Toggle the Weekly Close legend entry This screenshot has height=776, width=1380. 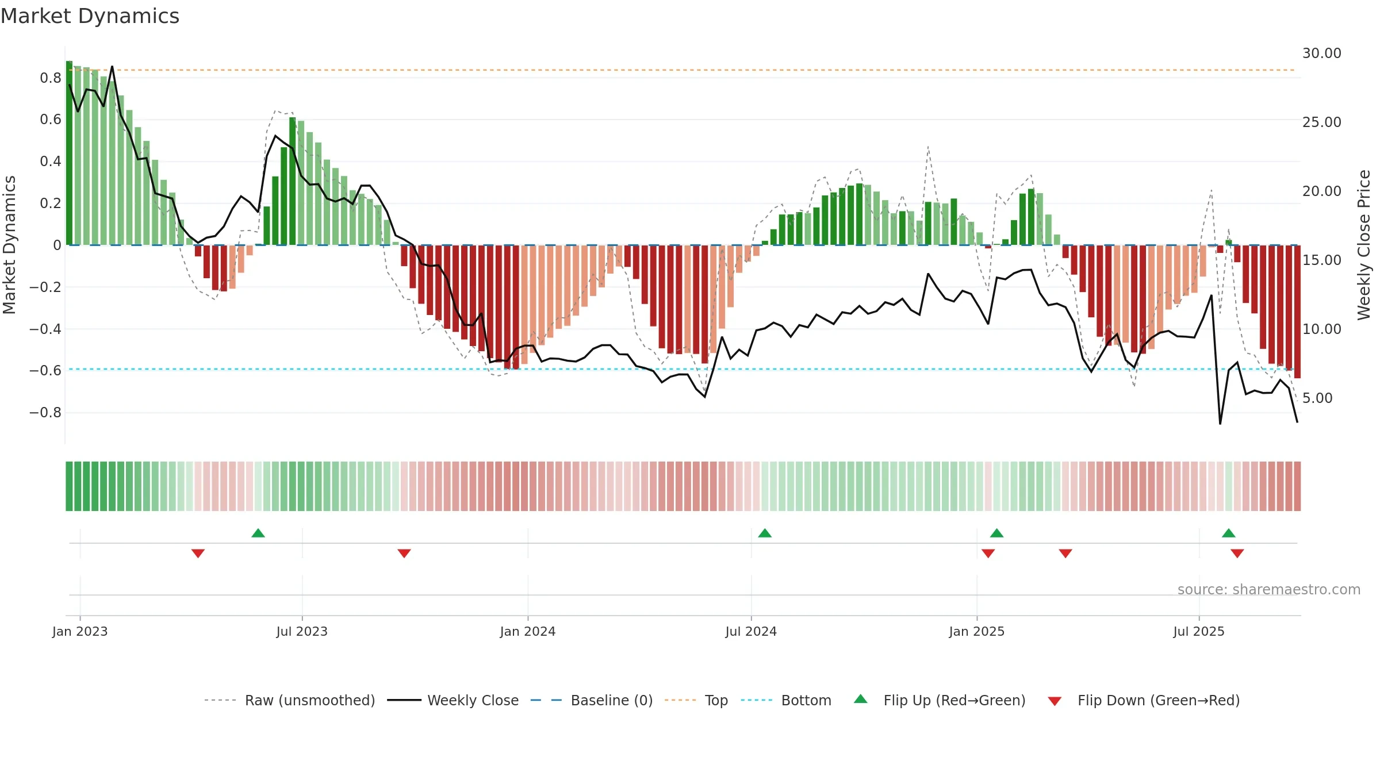tap(453, 700)
